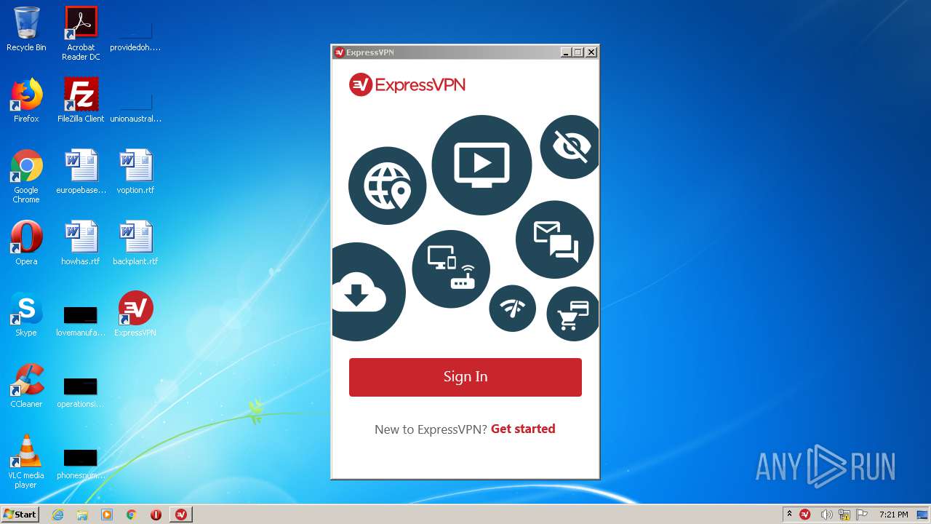
Task: Select the globe location circle icon
Action: [x=387, y=186]
